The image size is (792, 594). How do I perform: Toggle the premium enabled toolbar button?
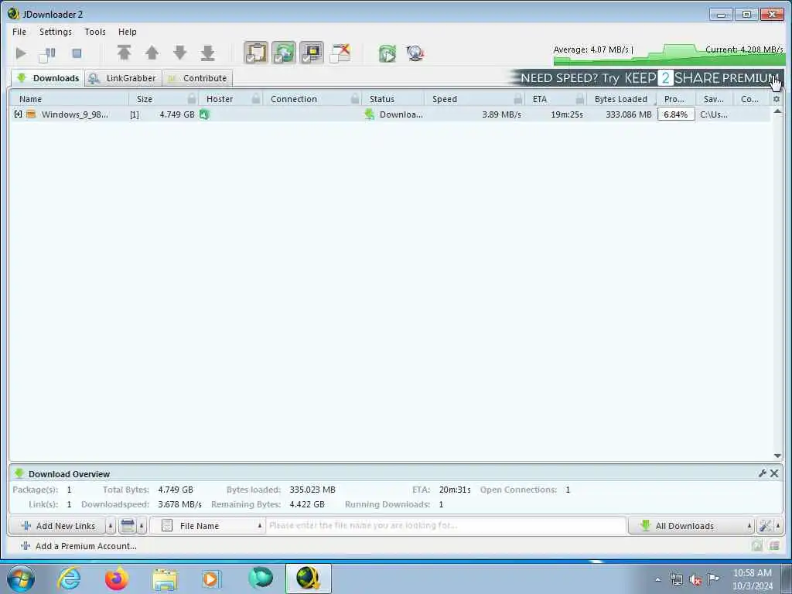[312, 53]
